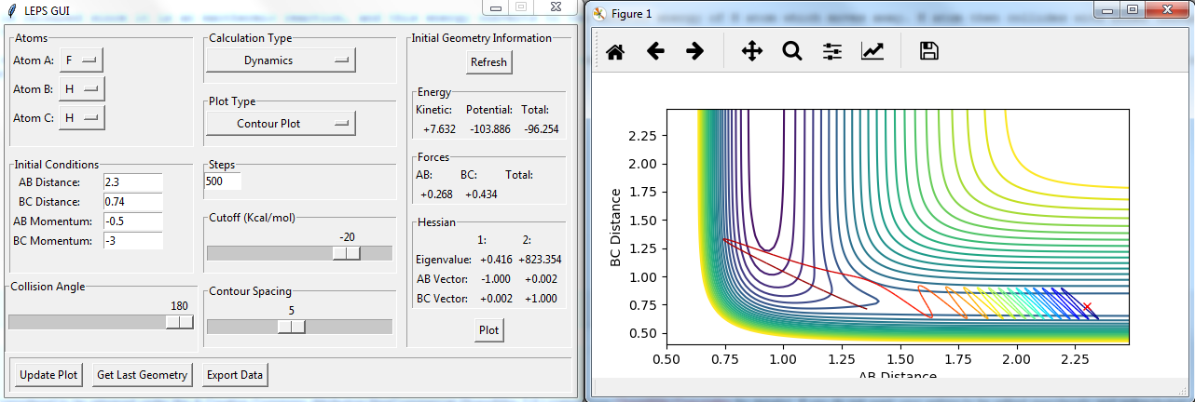Screen dimensions: 1195x402
Task: Open the Configure subplots tool
Action: (832, 52)
